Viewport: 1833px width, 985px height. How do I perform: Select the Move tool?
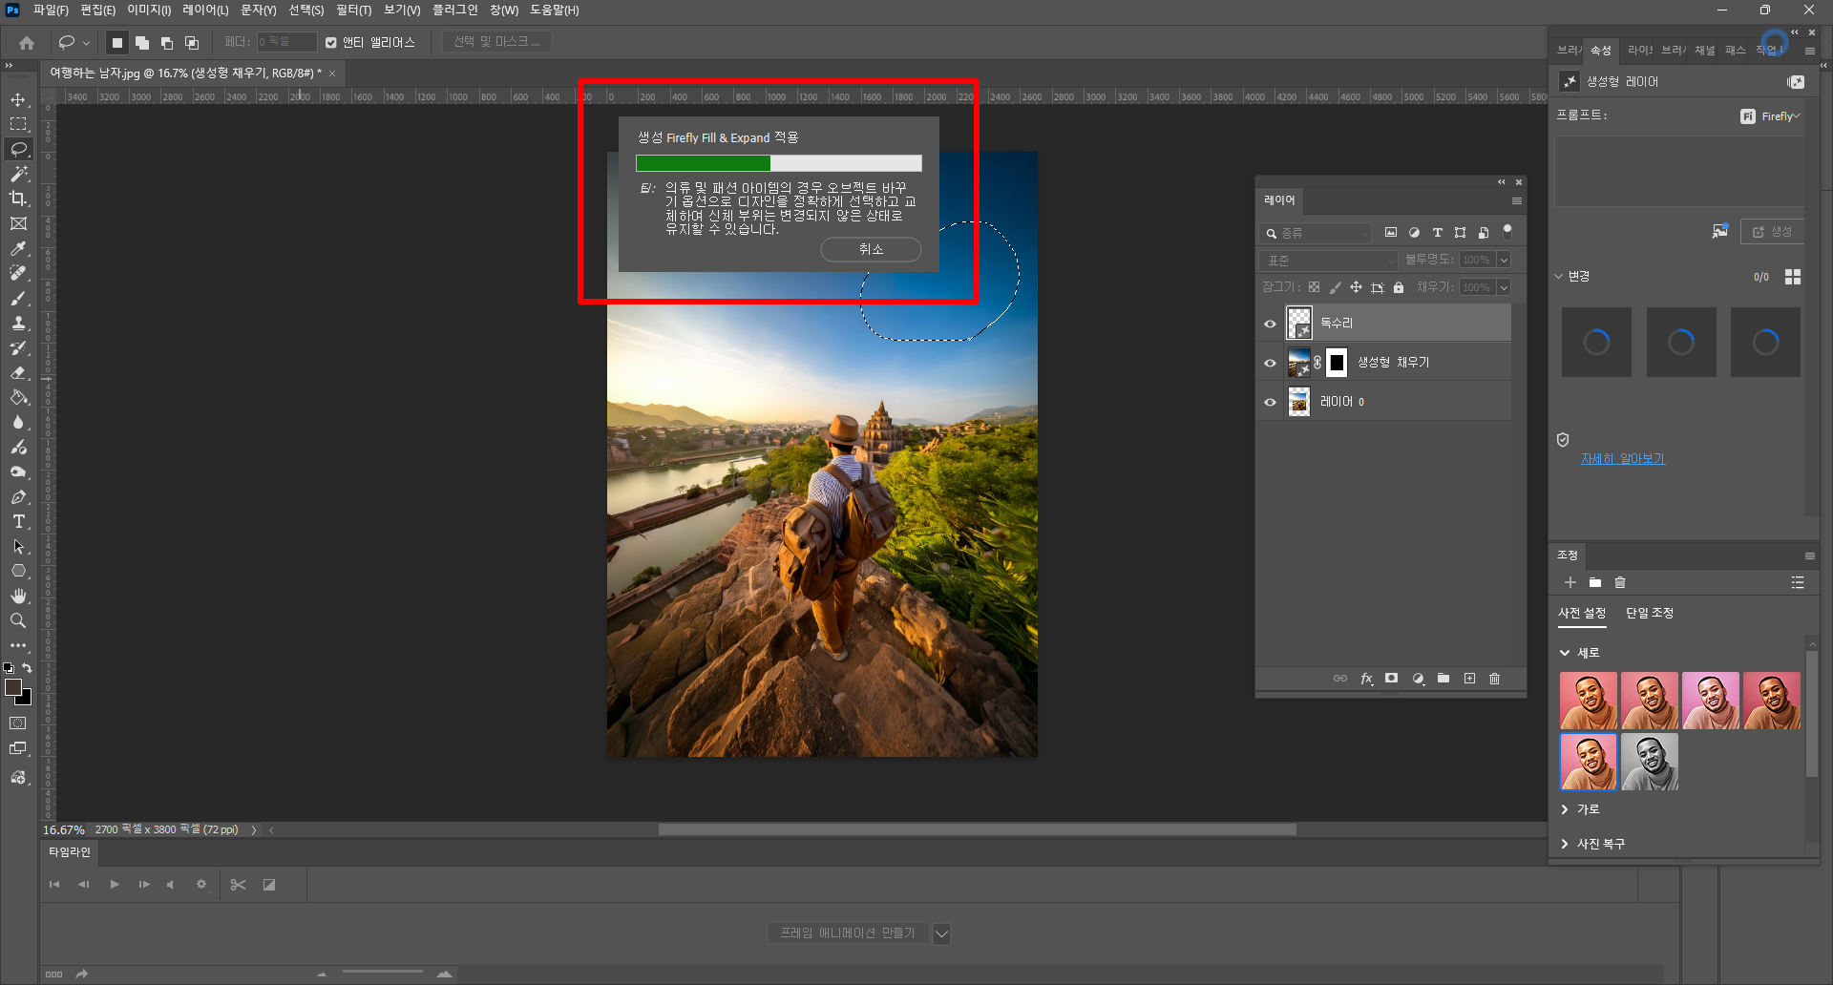point(18,100)
